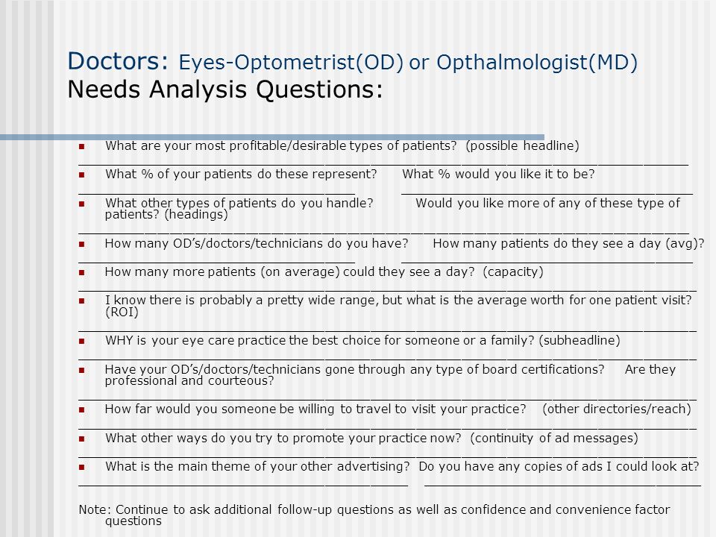Click the bullet before 'How many OD's/doctors/technicians do you have'
The width and height of the screenshot is (716, 537).
pyautogui.click(x=82, y=245)
